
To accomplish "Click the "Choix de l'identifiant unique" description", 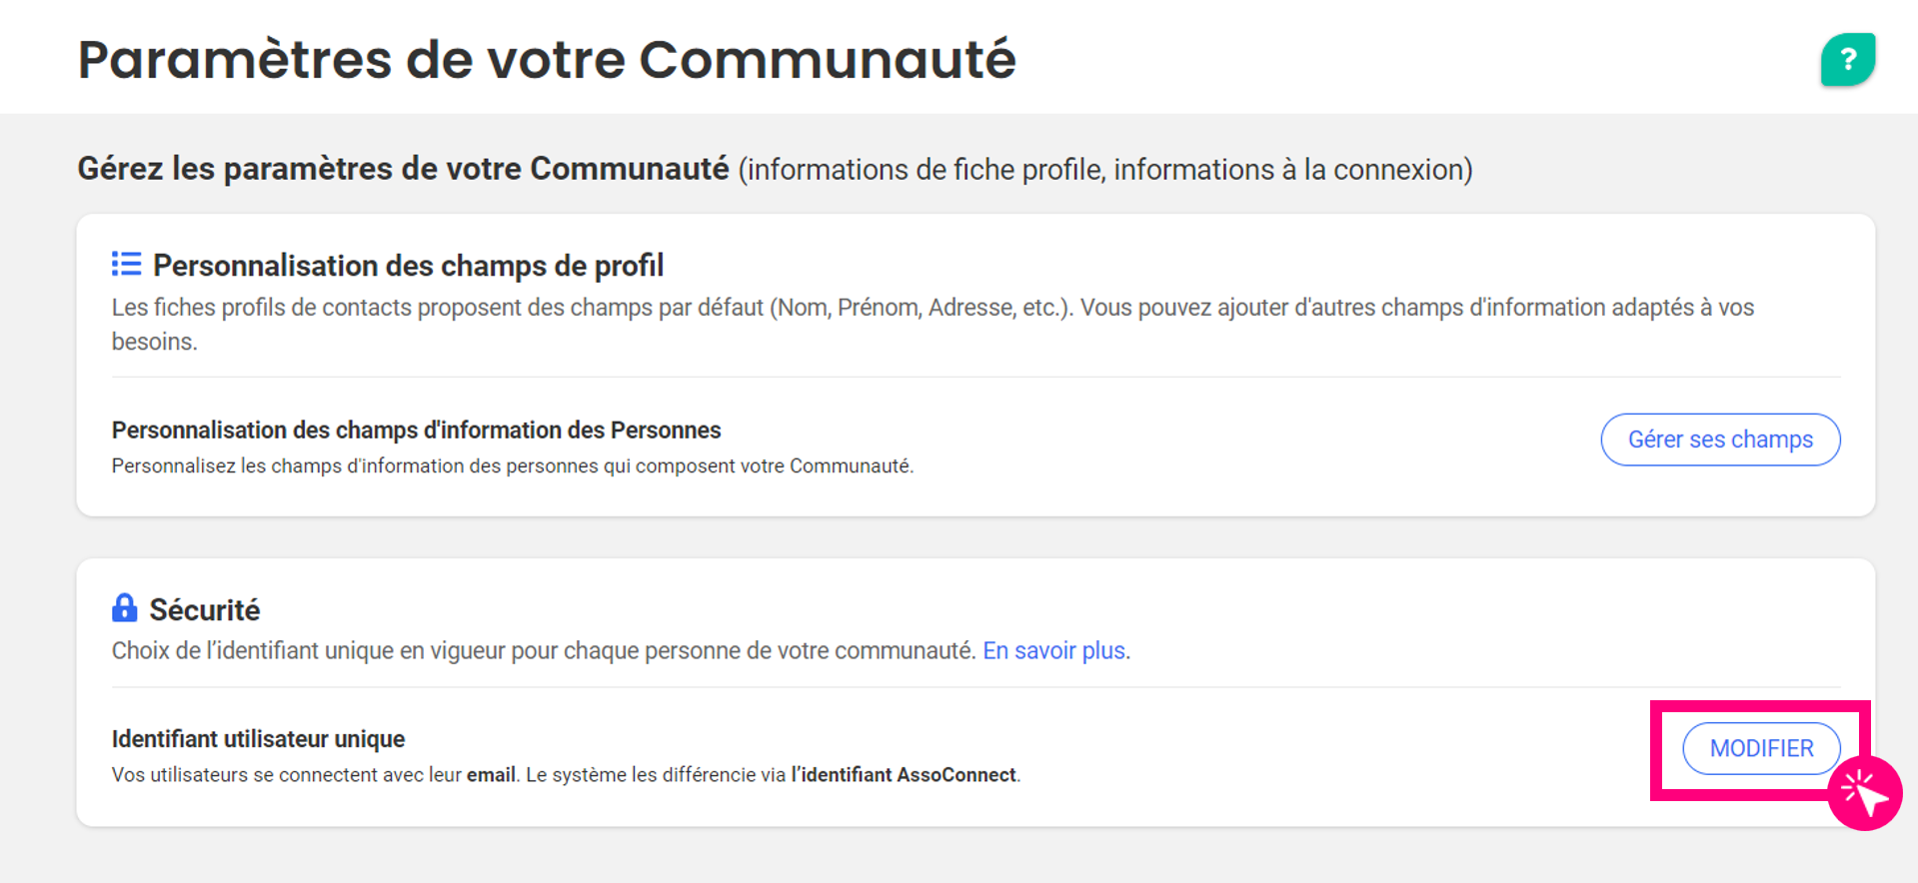I will pyautogui.click(x=544, y=651).
